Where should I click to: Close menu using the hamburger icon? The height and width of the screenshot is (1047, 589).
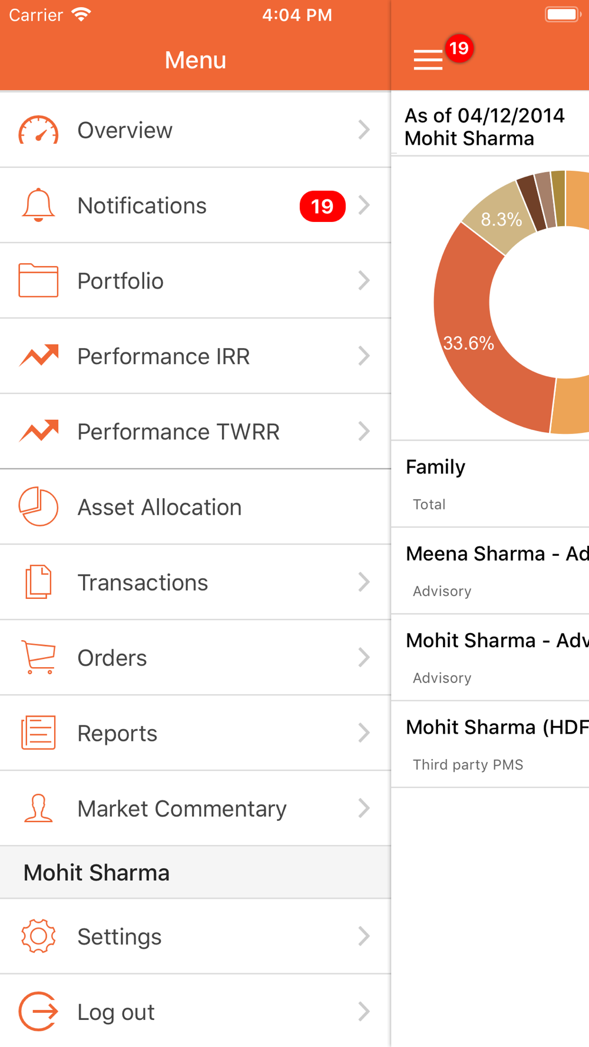click(x=428, y=59)
